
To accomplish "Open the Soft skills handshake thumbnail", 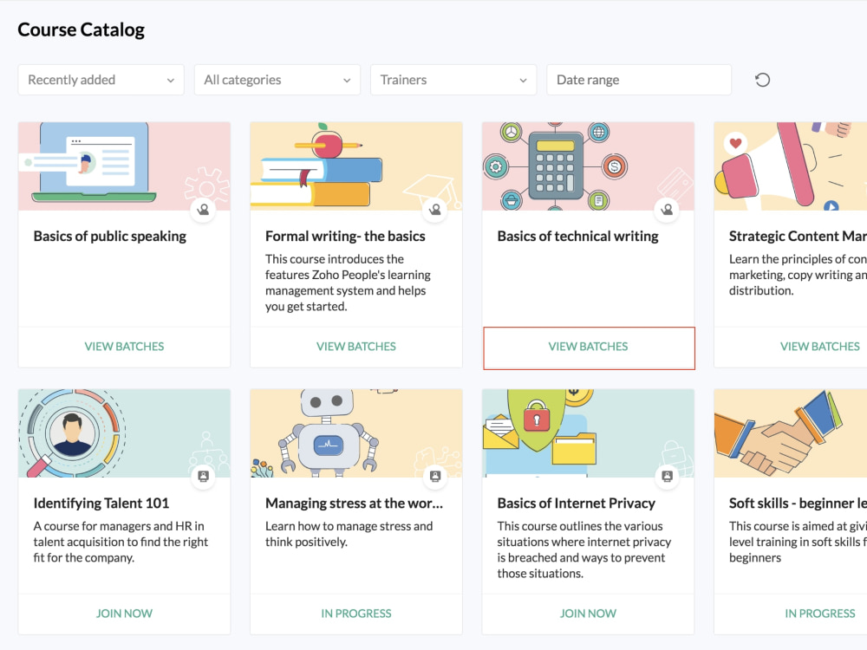I will pyautogui.click(x=791, y=433).
